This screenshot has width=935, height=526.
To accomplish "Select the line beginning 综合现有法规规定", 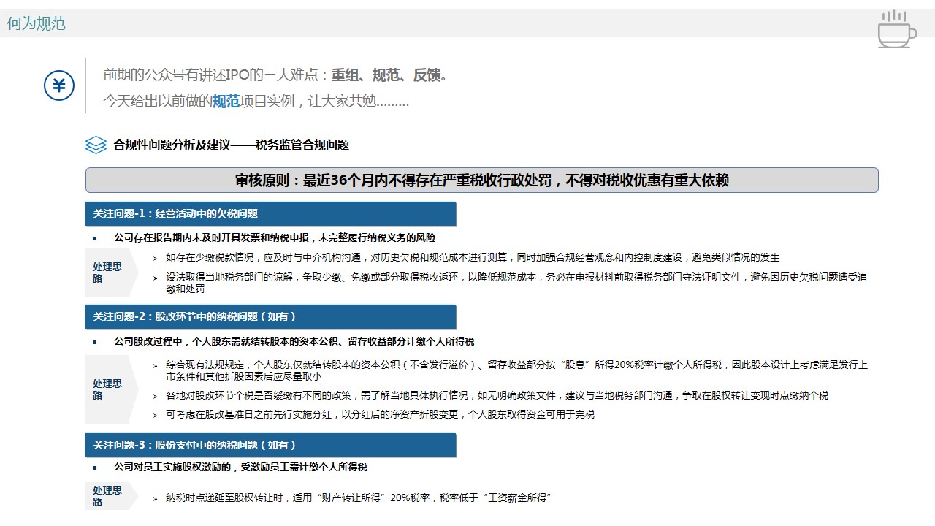I will 516,370.
